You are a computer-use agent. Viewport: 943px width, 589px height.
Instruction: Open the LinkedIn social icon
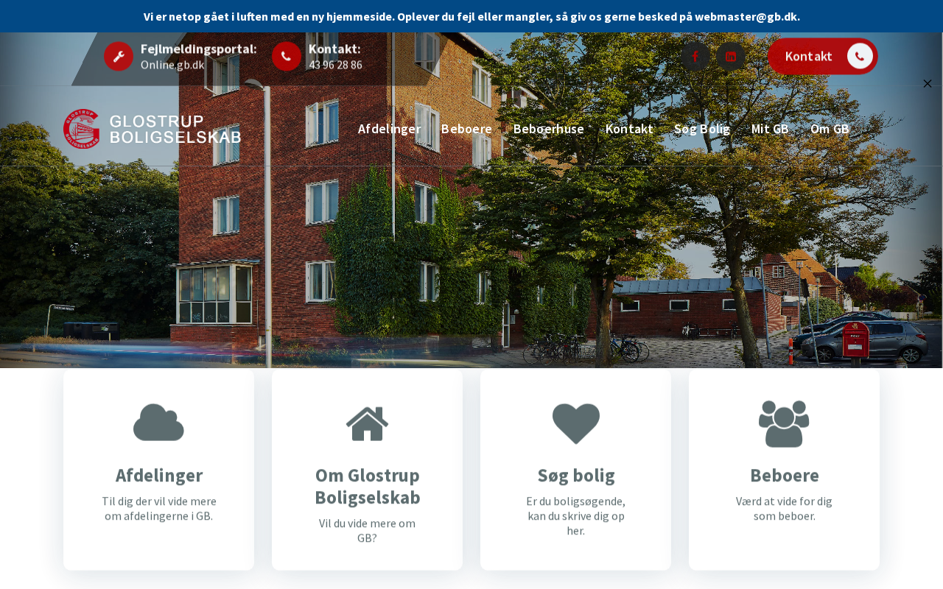(x=731, y=57)
